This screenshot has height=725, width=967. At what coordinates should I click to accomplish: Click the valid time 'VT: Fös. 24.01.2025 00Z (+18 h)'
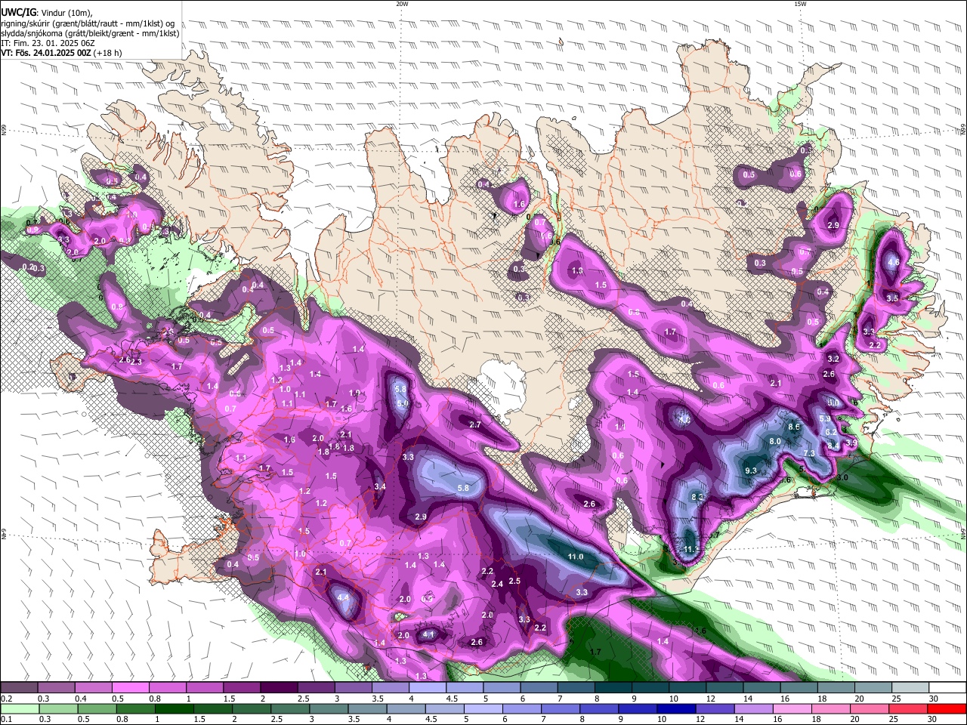[x=61, y=53]
